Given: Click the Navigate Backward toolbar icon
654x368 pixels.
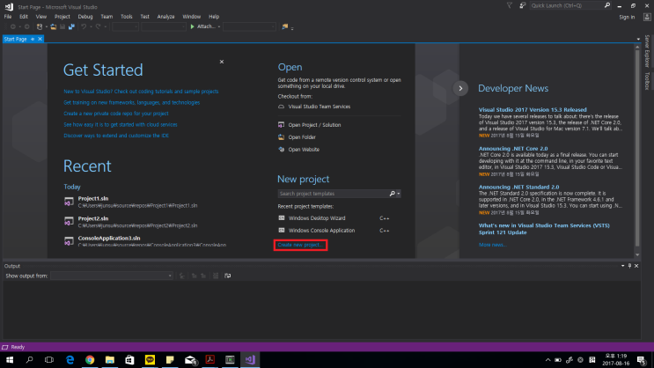Looking at the screenshot, I should [x=13, y=26].
